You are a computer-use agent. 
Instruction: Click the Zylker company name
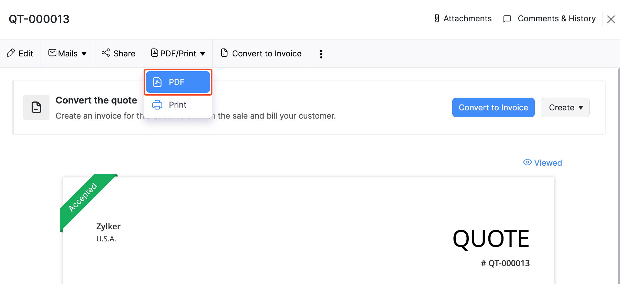coord(108,226)
